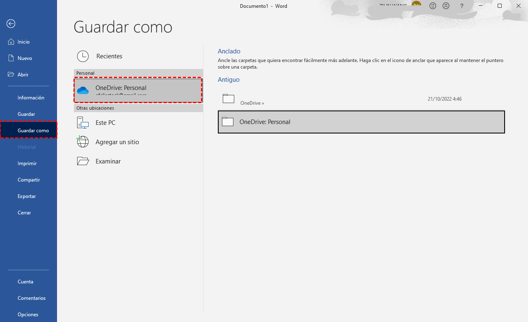Open Word Opciones
The height and width of the screenshot is (322, 528).
(28, 315)
